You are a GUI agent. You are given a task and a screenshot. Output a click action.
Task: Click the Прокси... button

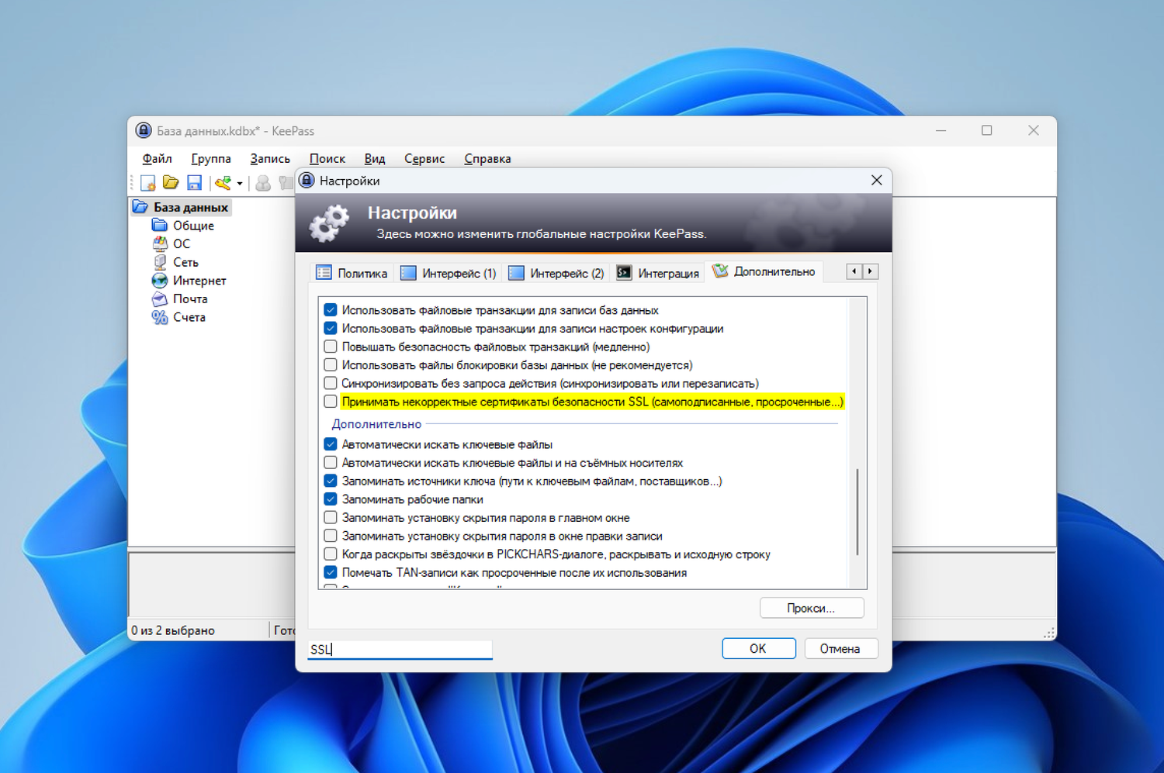[x=812, y=608]
